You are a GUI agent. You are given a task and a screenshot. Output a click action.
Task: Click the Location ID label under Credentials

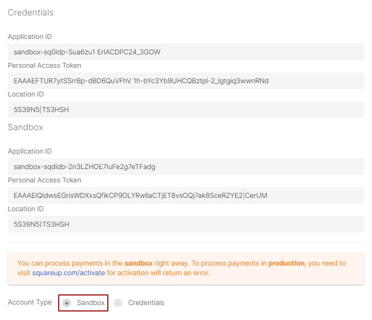tap(26, 94)
